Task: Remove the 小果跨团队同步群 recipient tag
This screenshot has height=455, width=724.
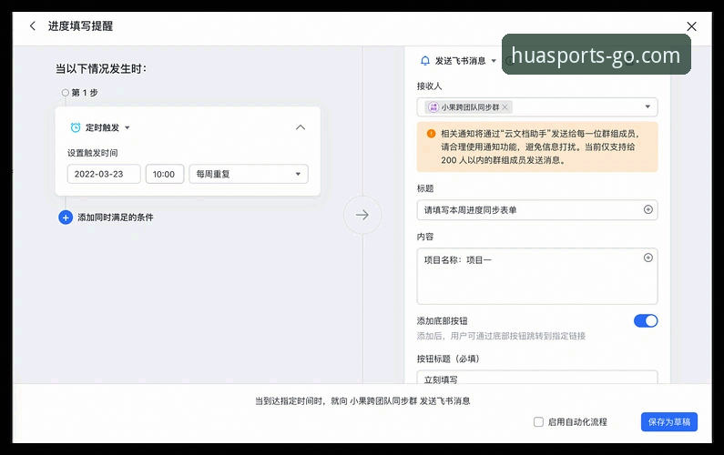Action: coord(505,107)
